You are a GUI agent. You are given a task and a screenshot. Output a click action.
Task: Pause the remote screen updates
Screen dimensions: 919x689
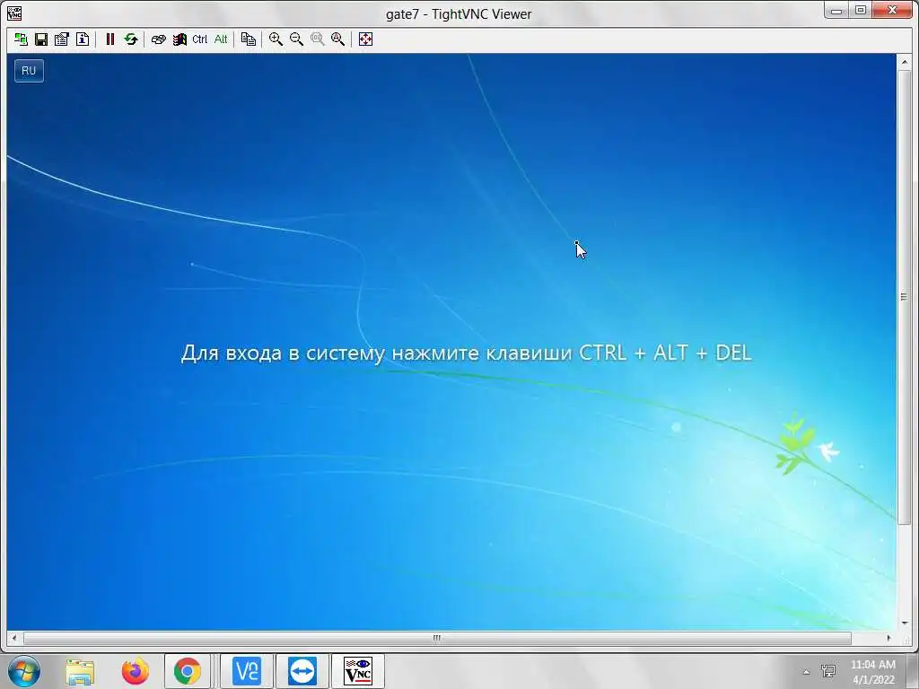(x=109, y=39)
